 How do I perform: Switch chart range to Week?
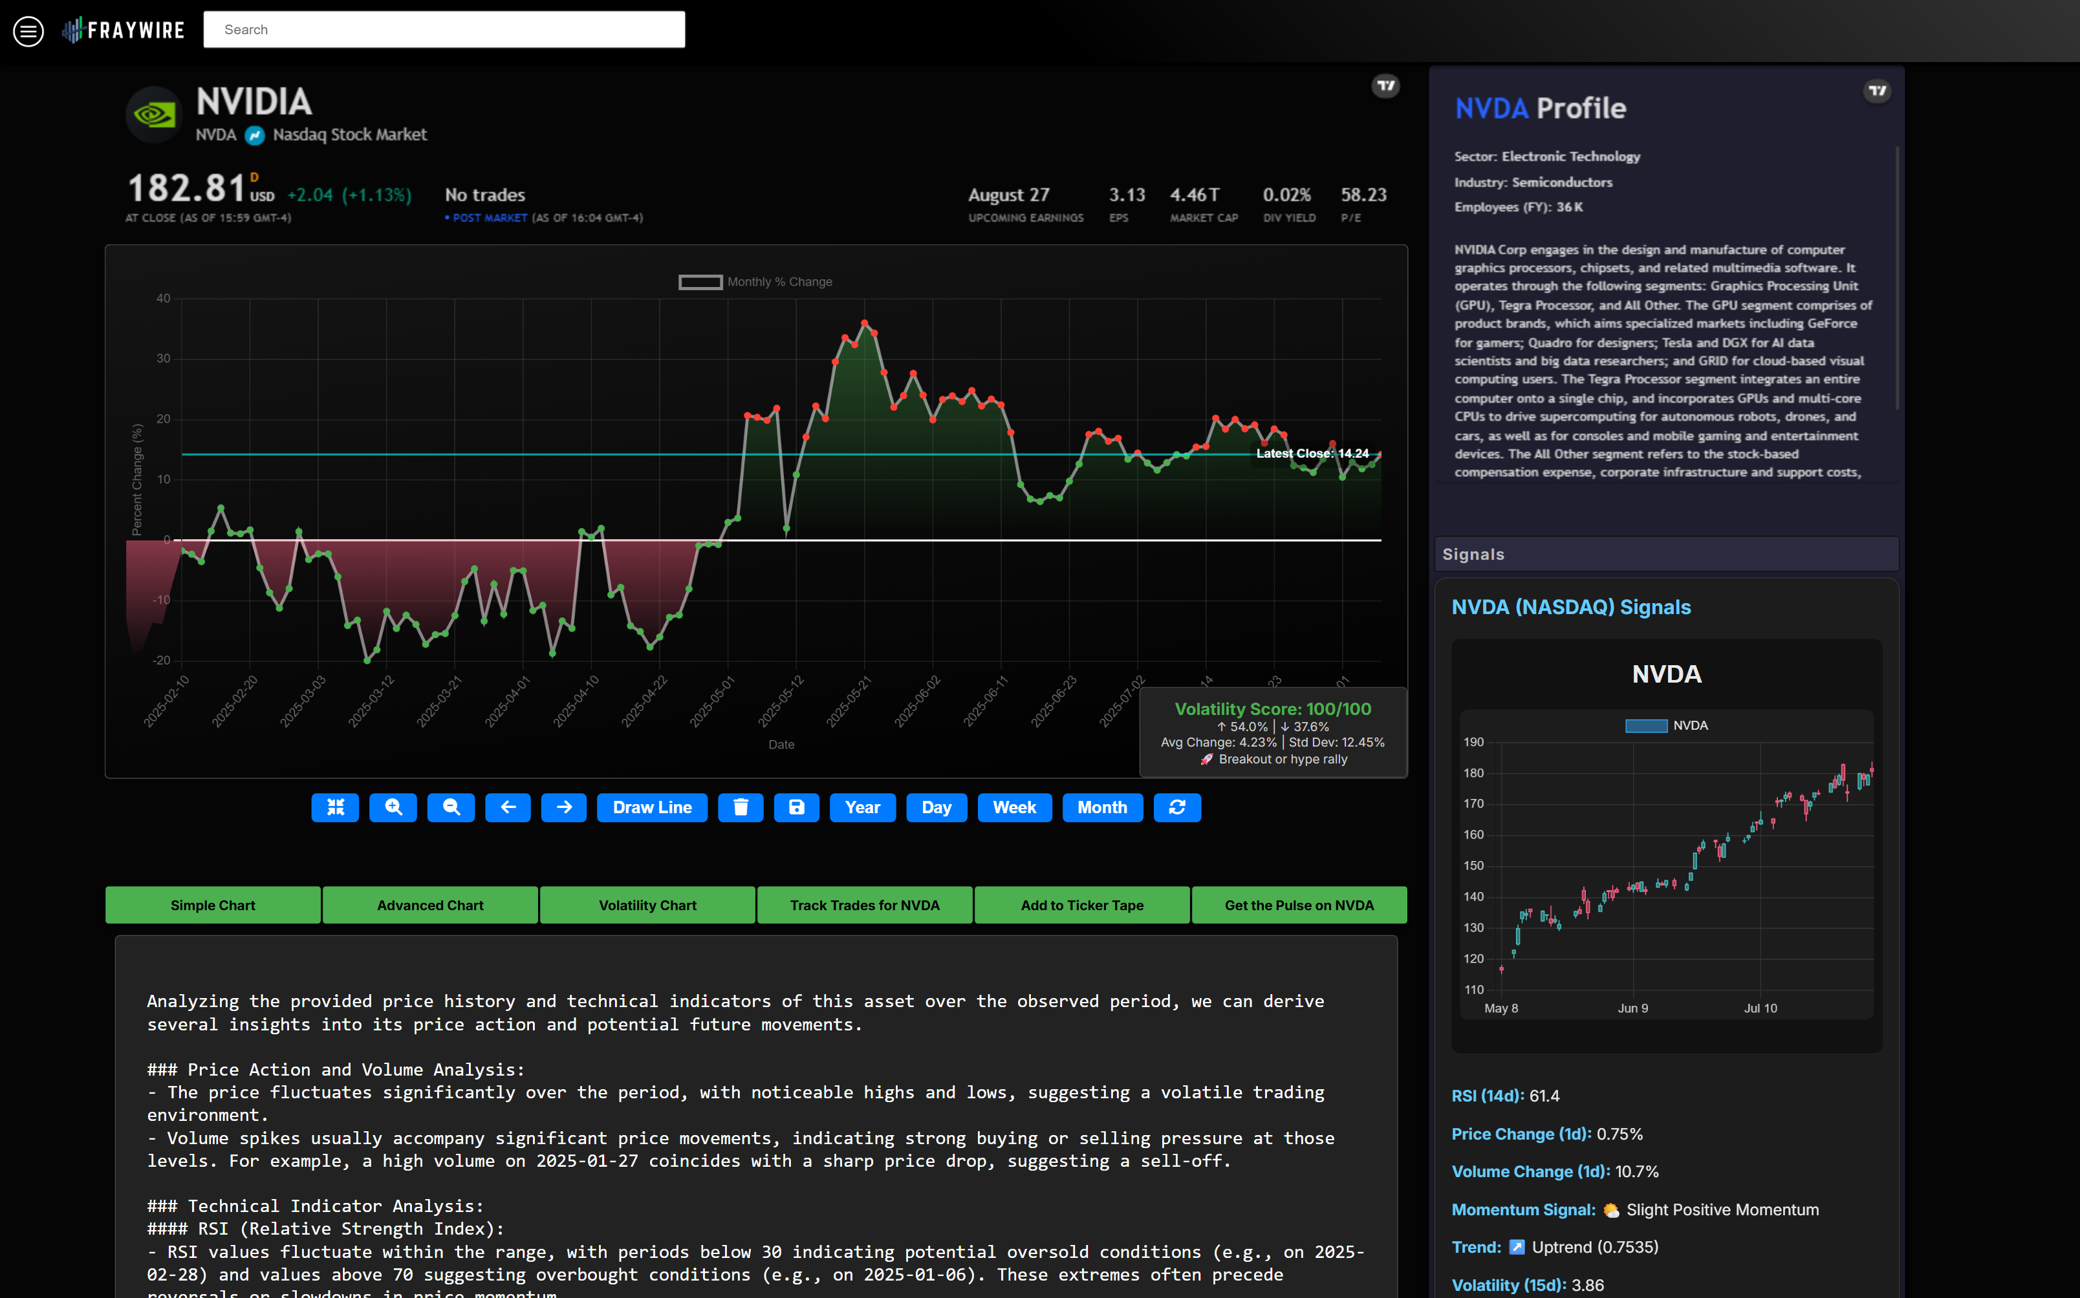1014,807
